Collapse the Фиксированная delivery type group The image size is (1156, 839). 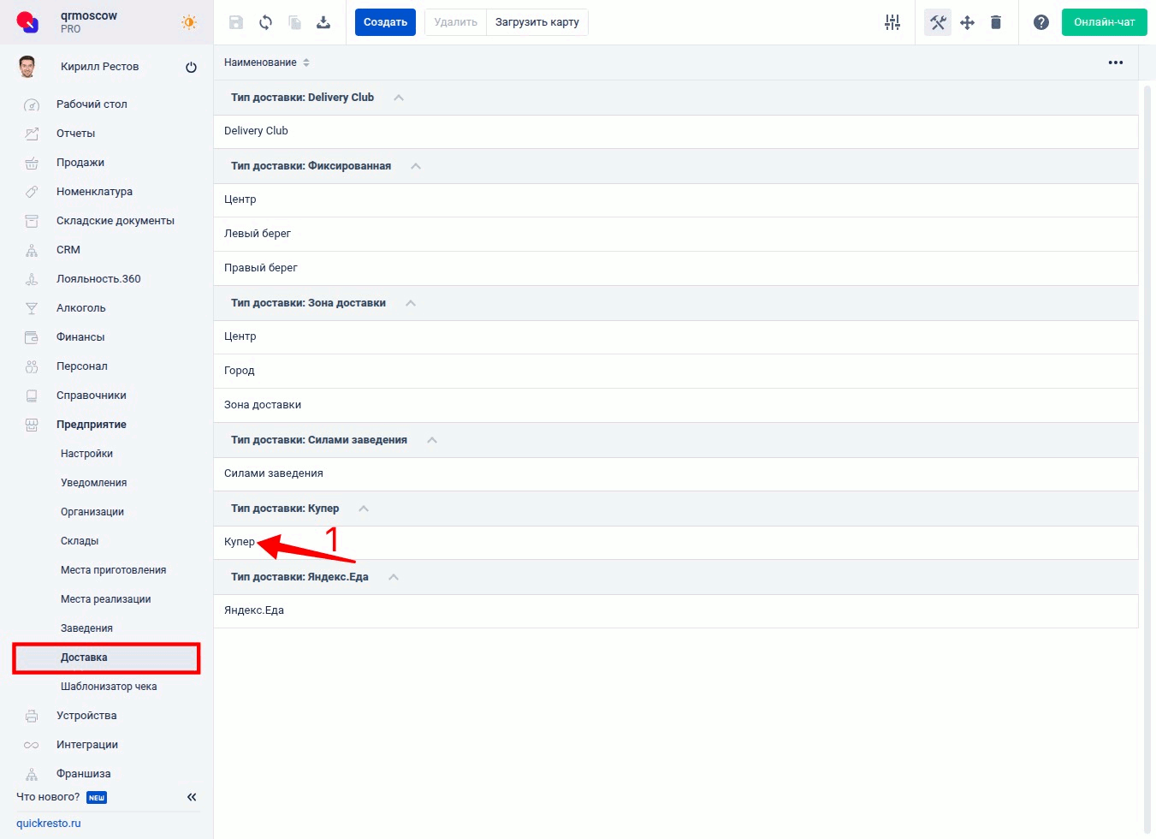(x=416, y=166)
